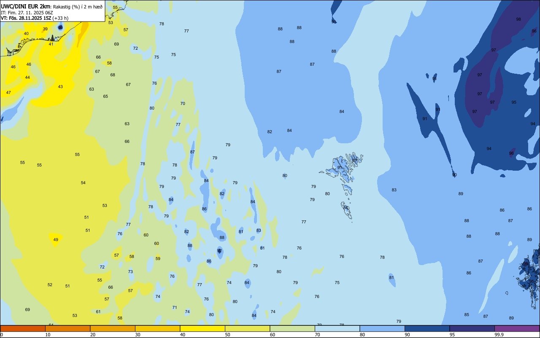Viewport: 540px width, 338px height.
Task: Click the map value "41" near the coastline
Action: tap(51, 44)
